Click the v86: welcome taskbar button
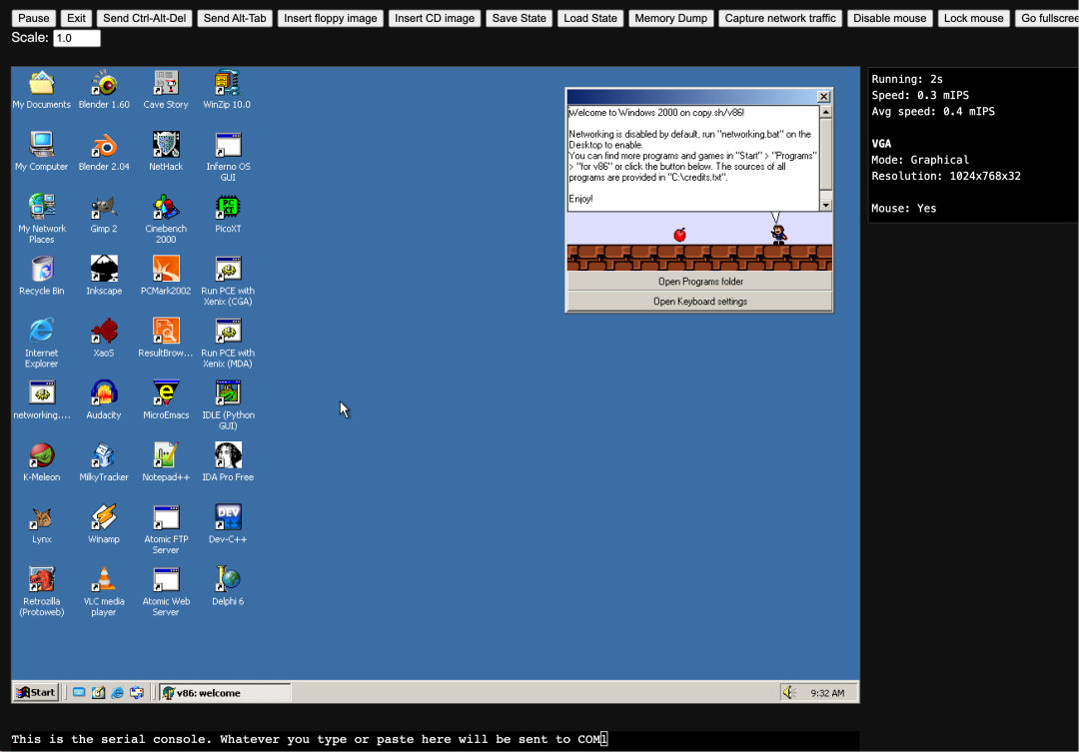 point(225,693)
